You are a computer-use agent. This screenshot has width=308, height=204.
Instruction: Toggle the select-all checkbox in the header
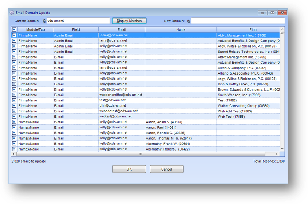(x=14, y=30)
